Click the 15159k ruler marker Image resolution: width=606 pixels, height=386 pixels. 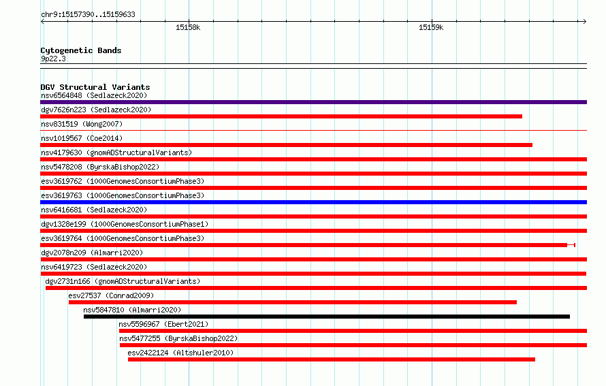click(431, 27)
